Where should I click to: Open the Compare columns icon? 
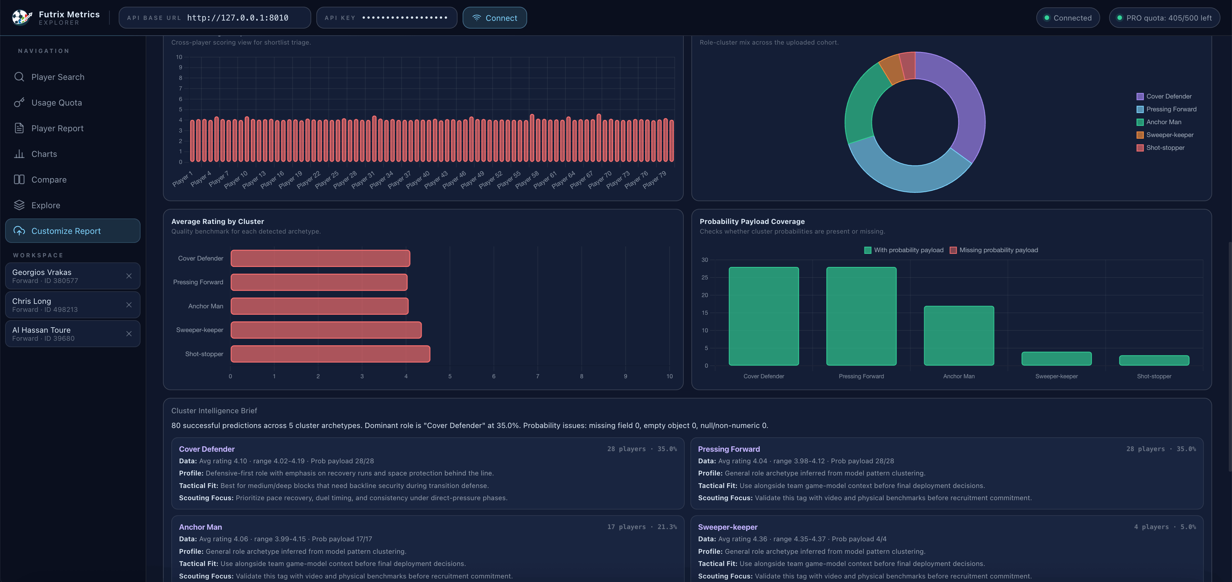19,179
